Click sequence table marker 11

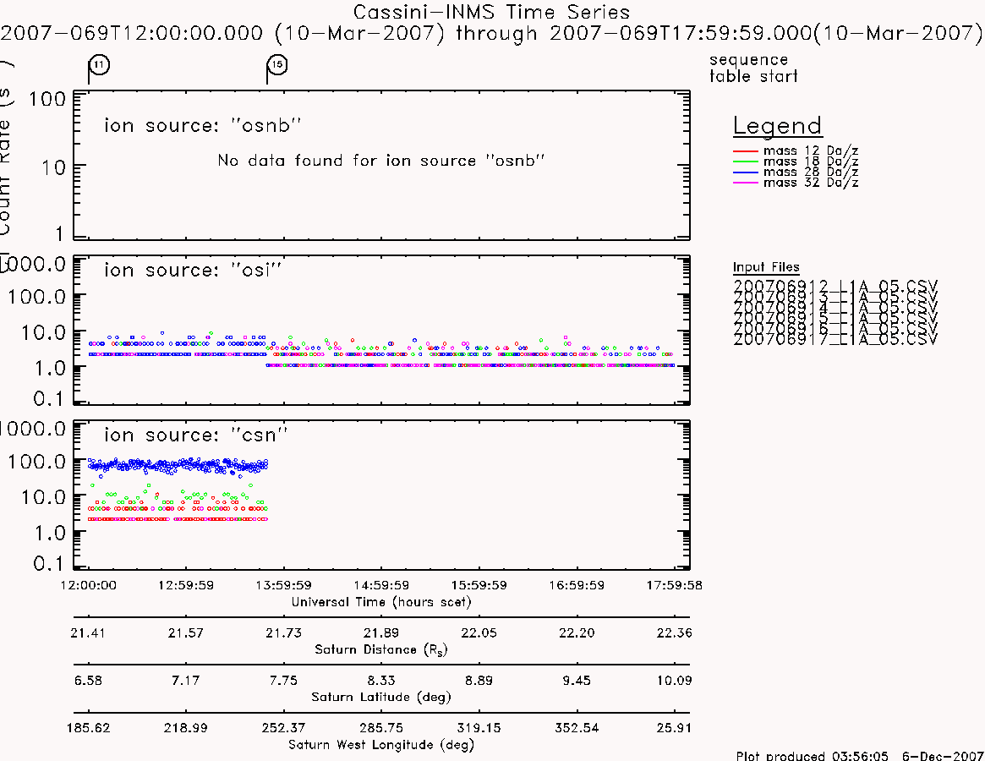[x=99, y=65]
